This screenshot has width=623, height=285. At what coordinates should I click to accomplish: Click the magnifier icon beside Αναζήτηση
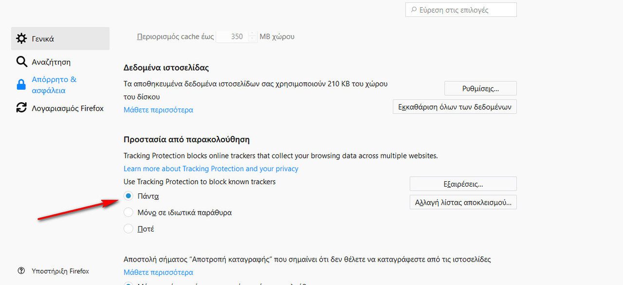(x=21, y=62)
